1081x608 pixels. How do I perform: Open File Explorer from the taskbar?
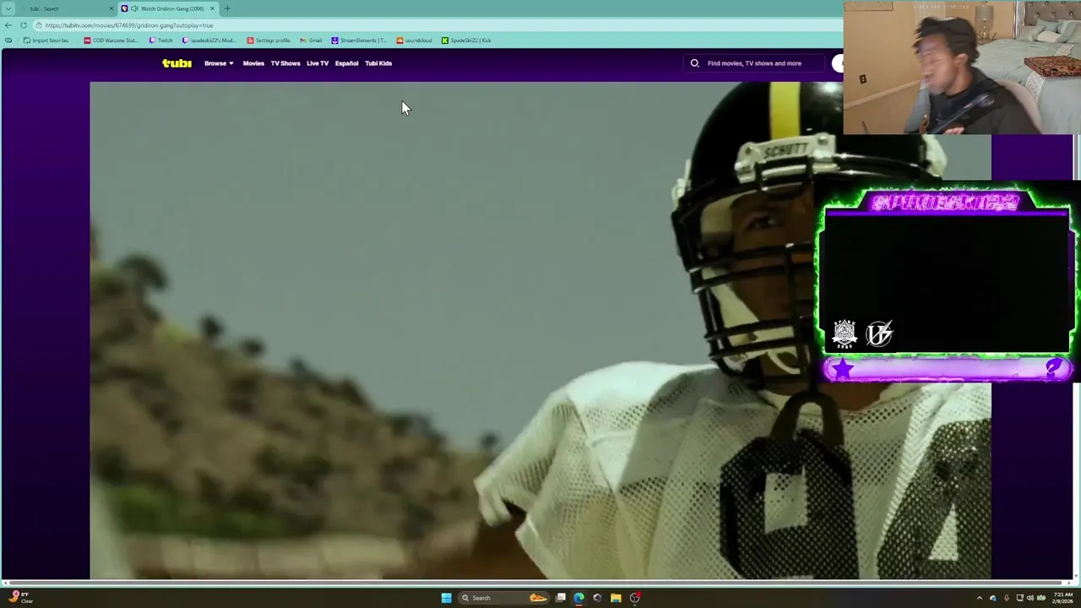coord(616,598)
